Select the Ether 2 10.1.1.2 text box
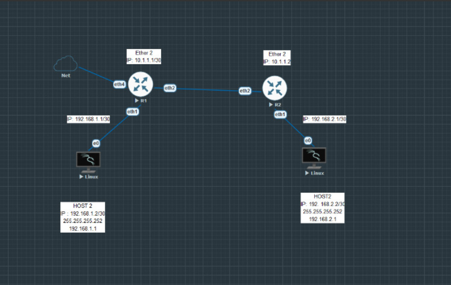 [x=277, y=58]
